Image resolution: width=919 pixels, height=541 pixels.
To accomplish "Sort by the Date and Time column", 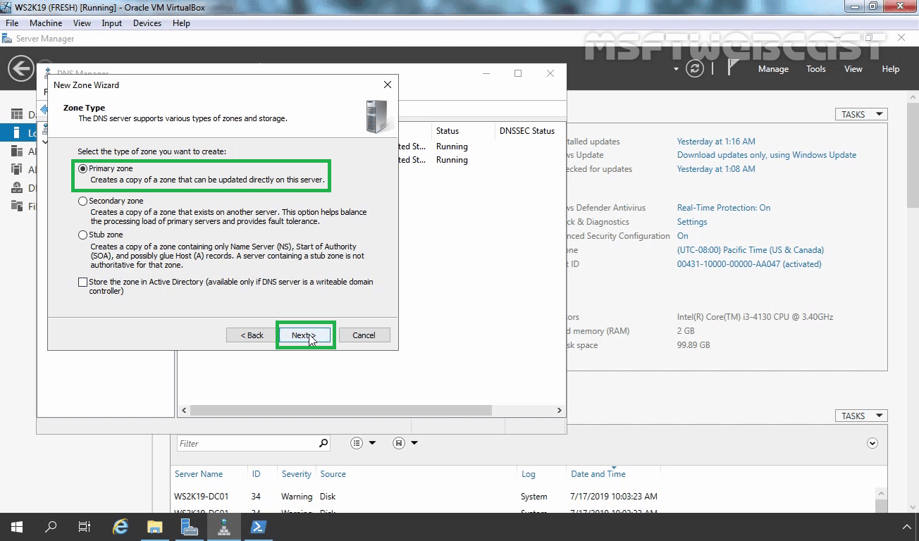I will click(598, 474).
